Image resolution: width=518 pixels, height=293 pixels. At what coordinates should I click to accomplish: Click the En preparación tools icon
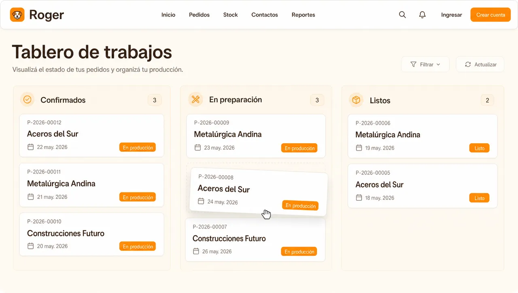pos(195,100)
